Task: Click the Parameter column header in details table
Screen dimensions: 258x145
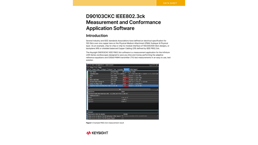Action: coord(92,92)
